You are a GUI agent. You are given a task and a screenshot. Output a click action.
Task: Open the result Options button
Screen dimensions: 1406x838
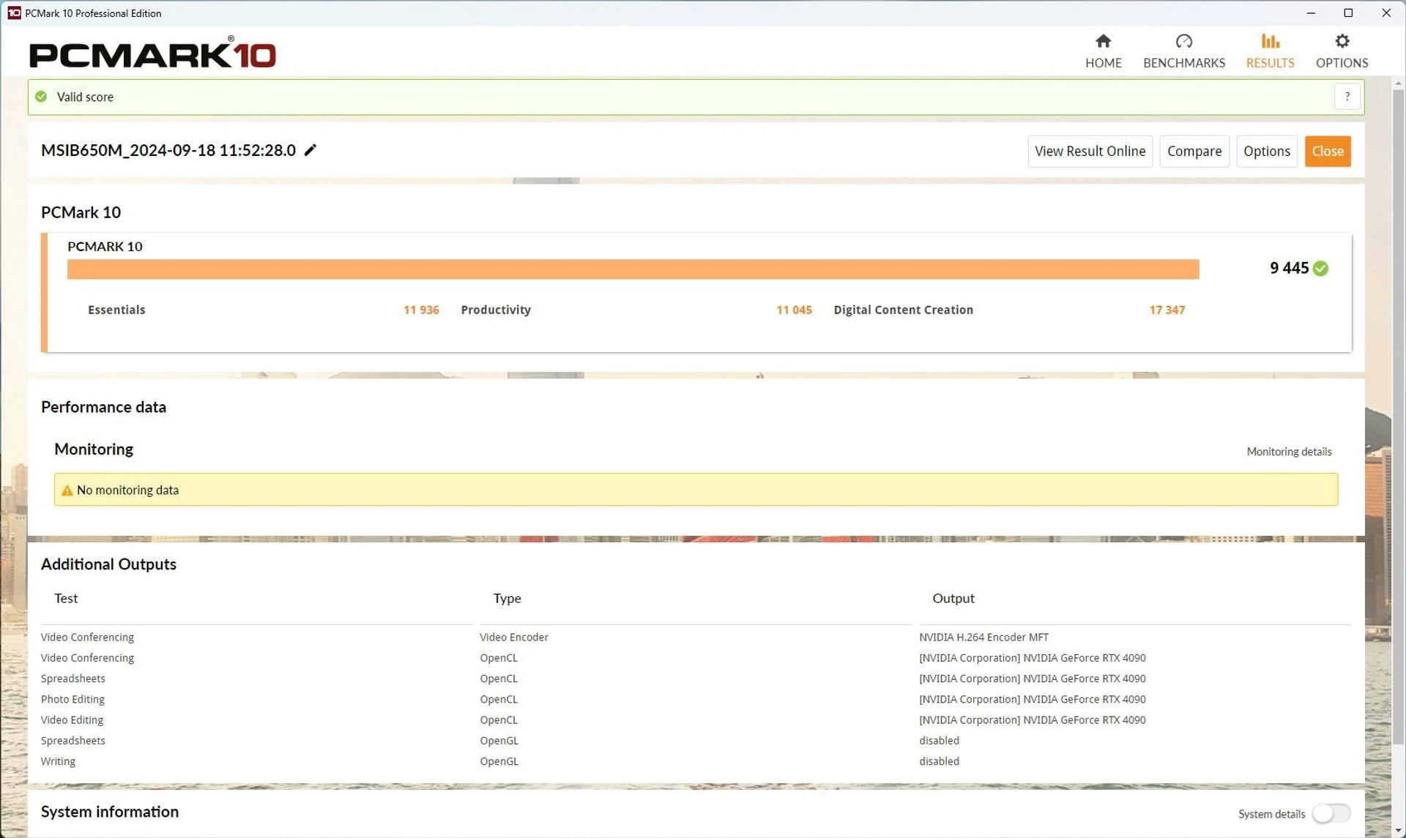(x=1266, y=151)
